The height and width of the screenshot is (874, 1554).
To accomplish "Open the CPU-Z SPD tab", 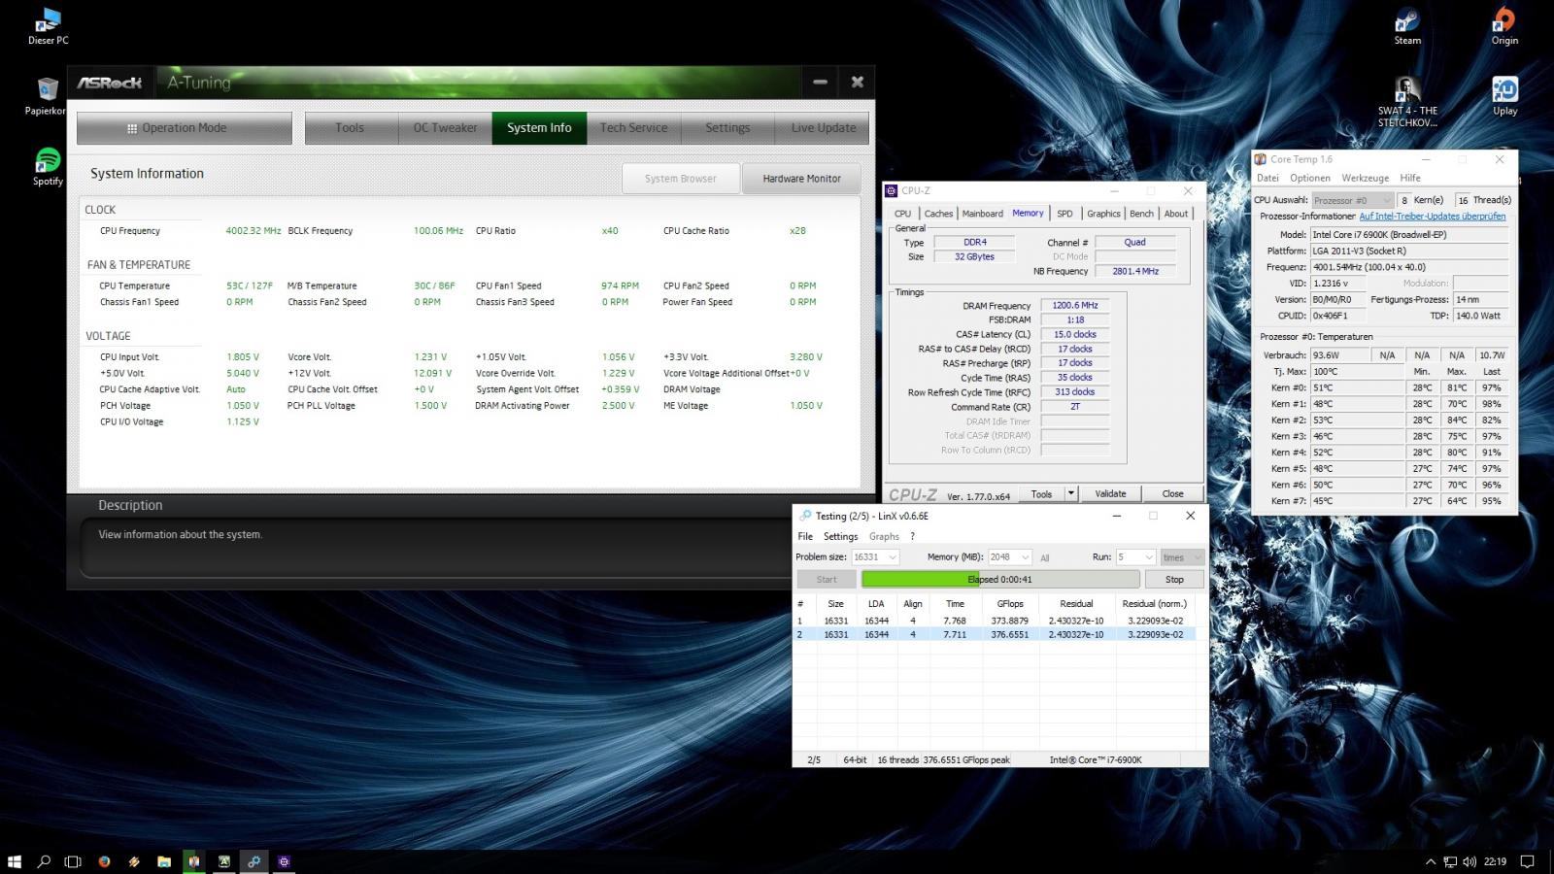I will point(1064,214).
